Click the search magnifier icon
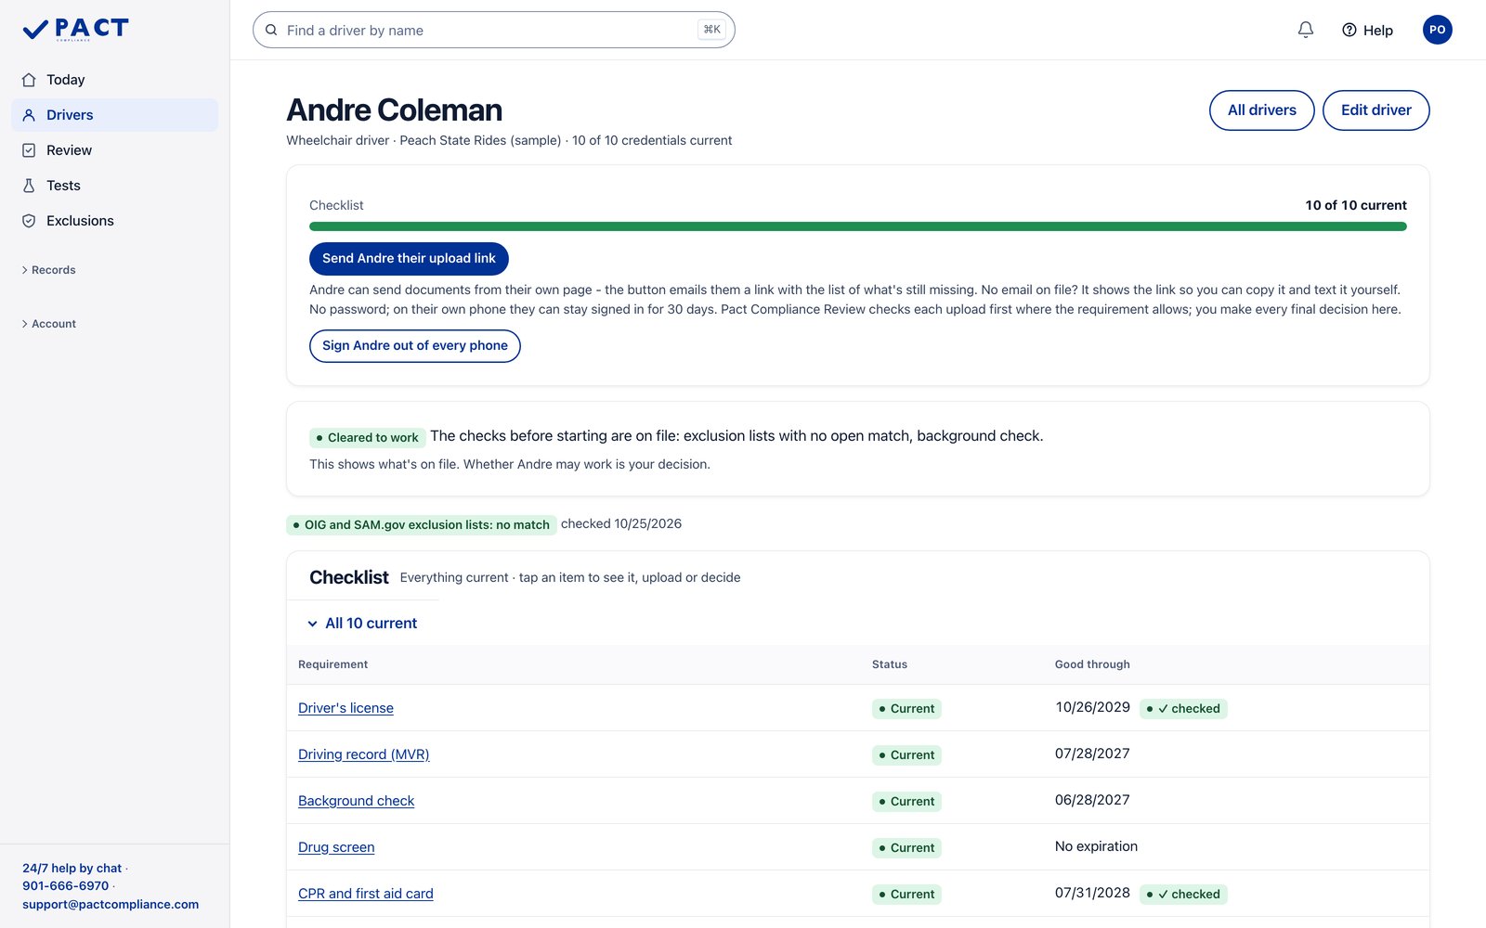 [271, 30]
